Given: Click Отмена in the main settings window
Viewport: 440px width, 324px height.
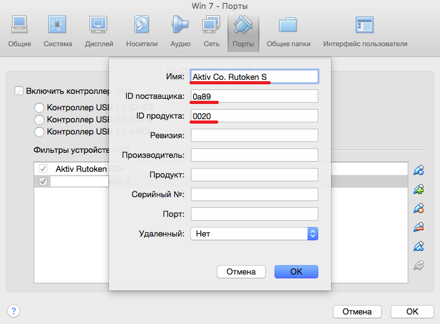Looking at the screenshot, I should tap(357, 311).
